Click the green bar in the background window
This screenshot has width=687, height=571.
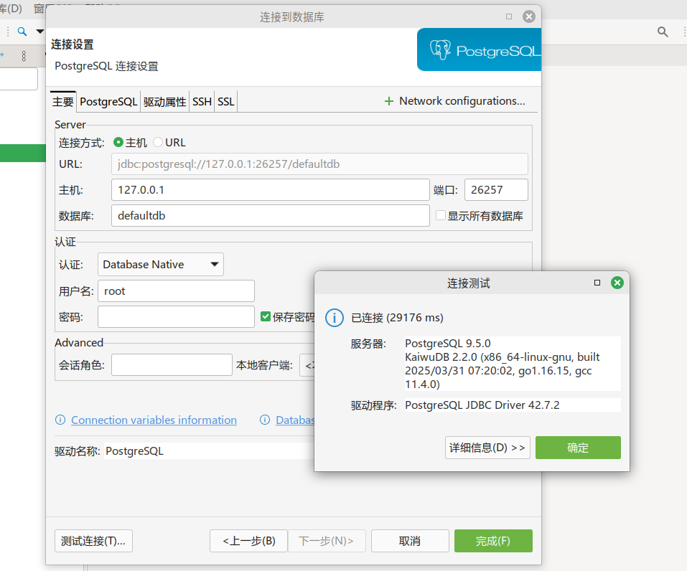(x=23, y=154)
